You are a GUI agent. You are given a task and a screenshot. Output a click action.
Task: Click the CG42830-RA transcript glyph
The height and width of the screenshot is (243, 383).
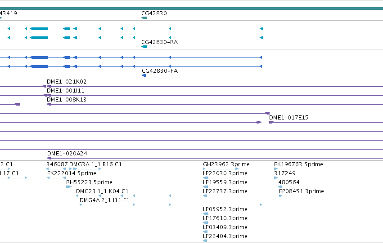coord(144,47)
